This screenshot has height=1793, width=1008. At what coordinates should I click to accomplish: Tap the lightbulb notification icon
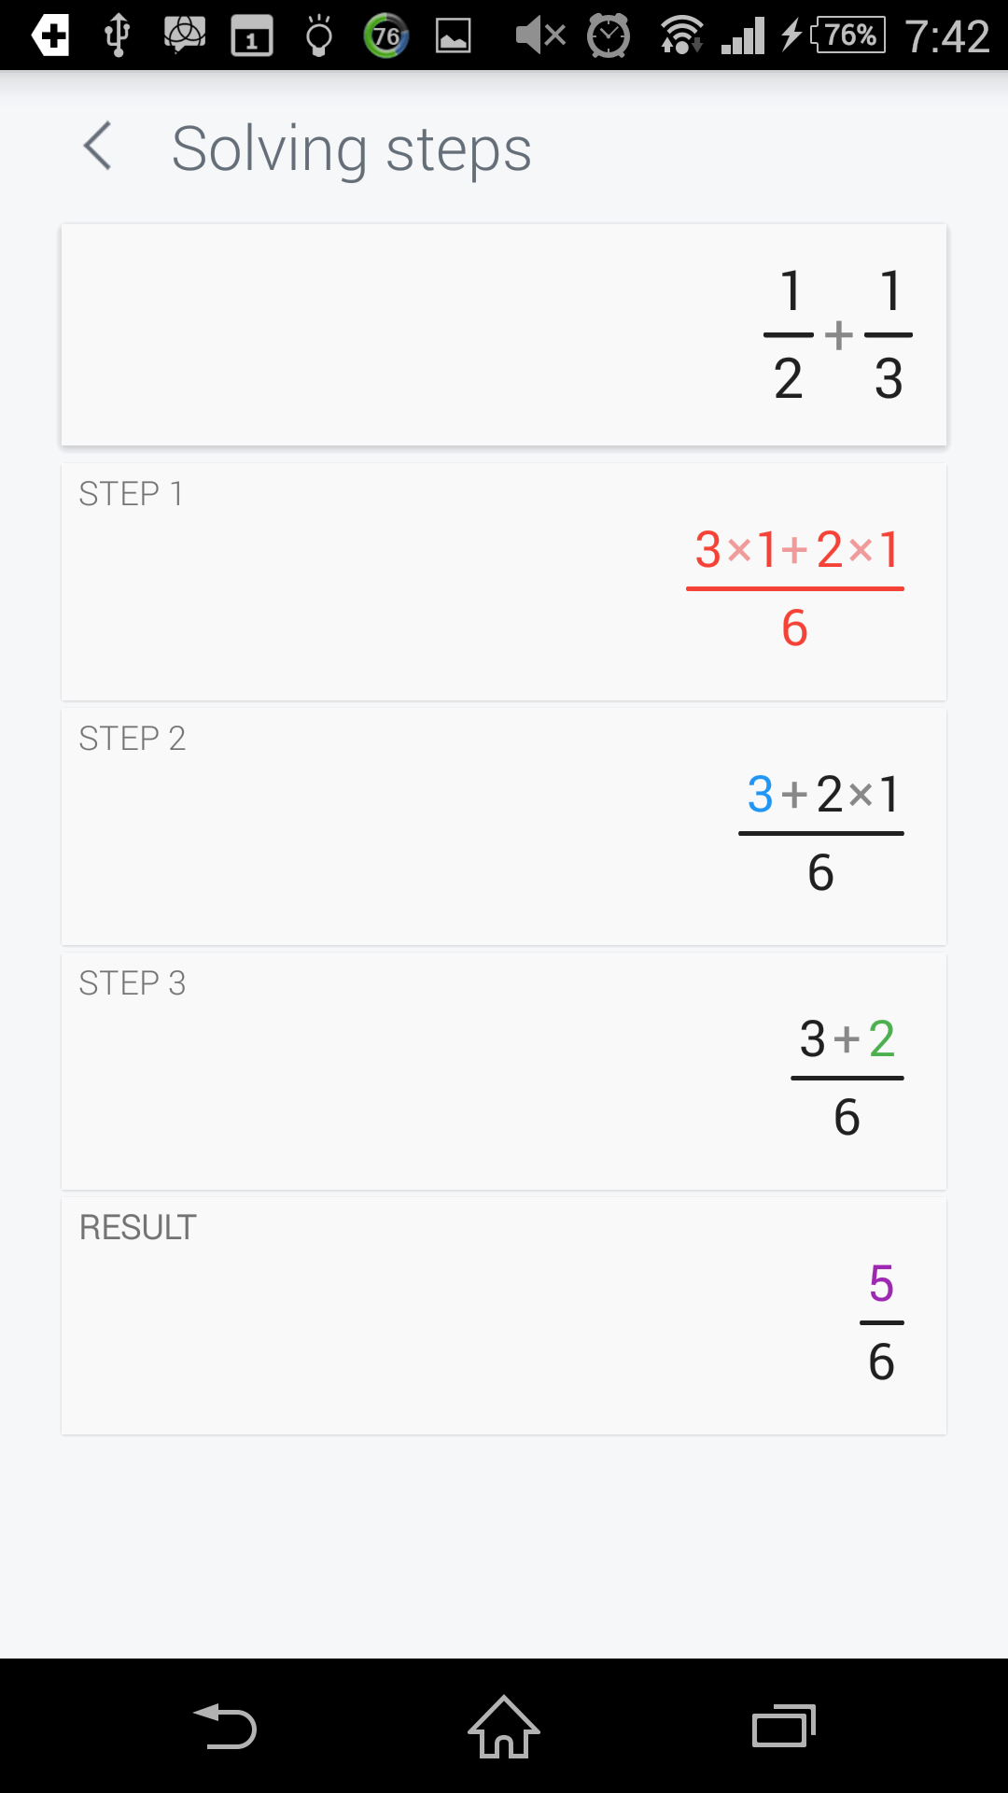319,36
